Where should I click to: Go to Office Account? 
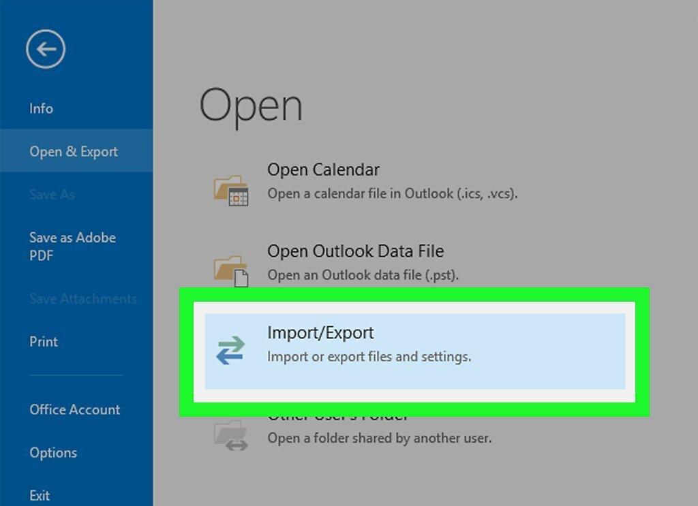[x=75, y=409]
